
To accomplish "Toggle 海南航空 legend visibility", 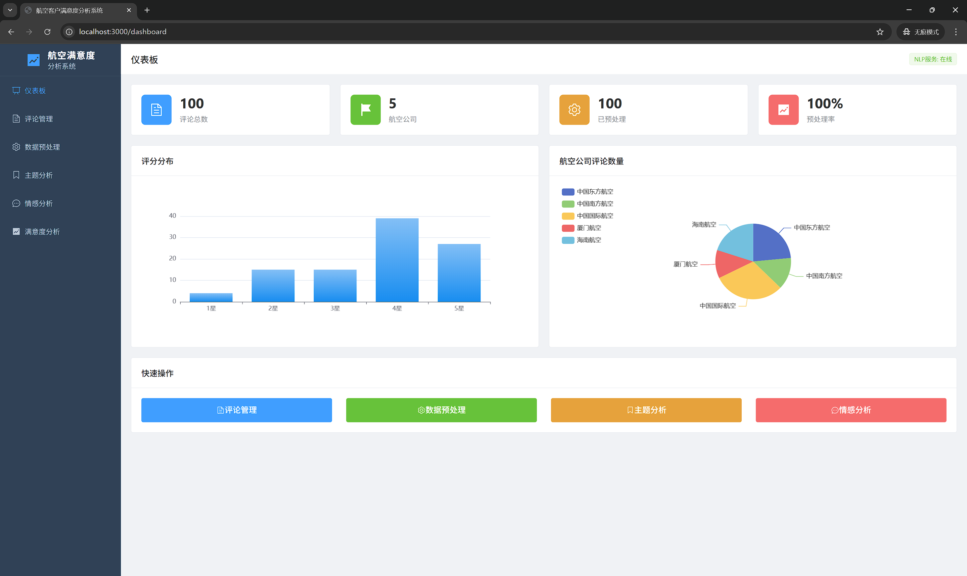I will pyautogui.click(x=582, y=240).
